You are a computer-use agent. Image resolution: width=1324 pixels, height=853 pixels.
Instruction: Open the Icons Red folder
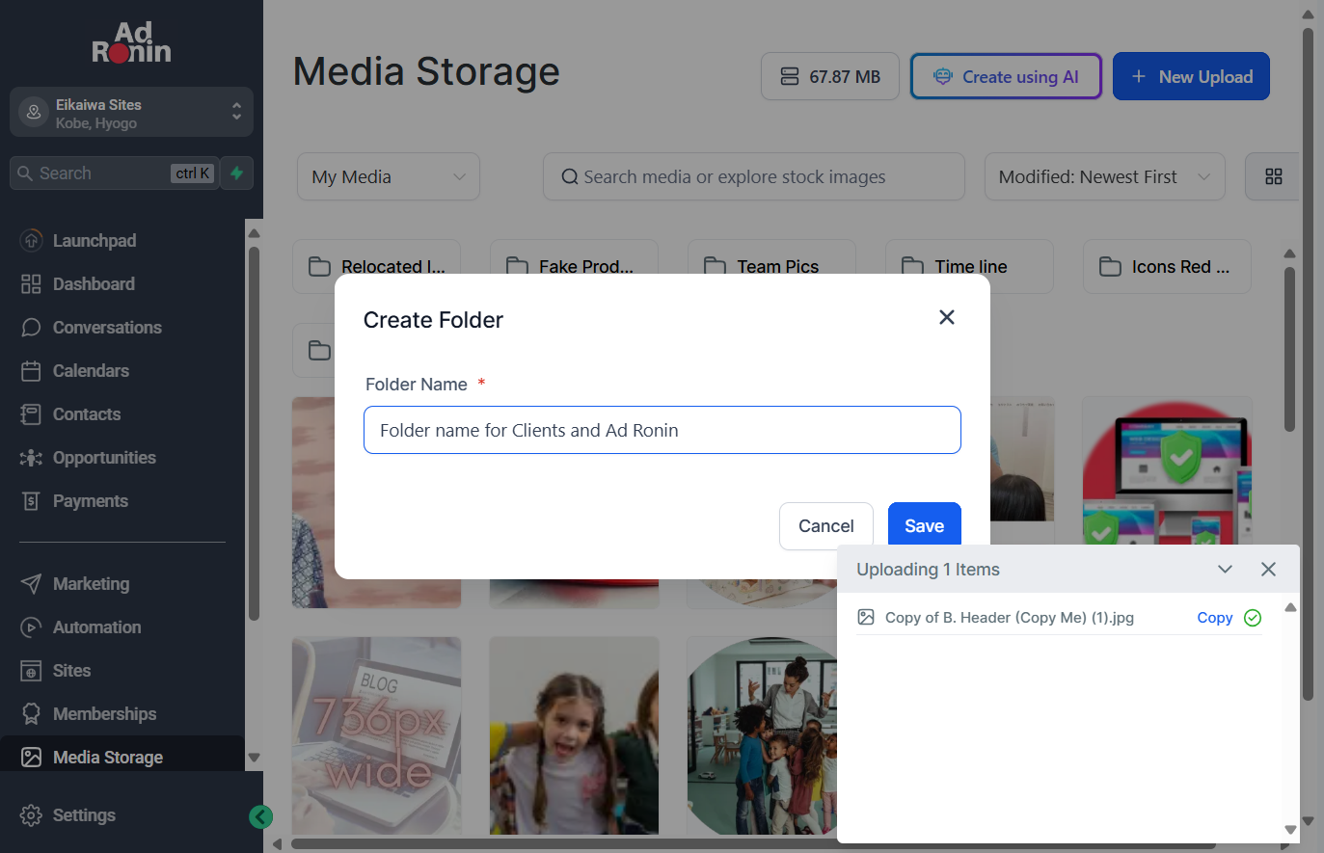[x=1168, y=266]
